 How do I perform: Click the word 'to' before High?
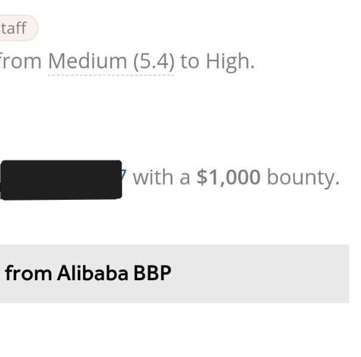click(189, 62)
